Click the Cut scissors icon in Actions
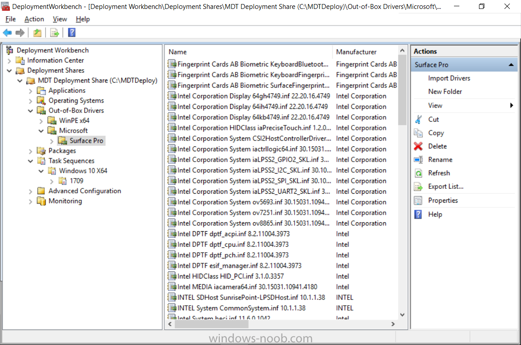 tap(418, 120)
